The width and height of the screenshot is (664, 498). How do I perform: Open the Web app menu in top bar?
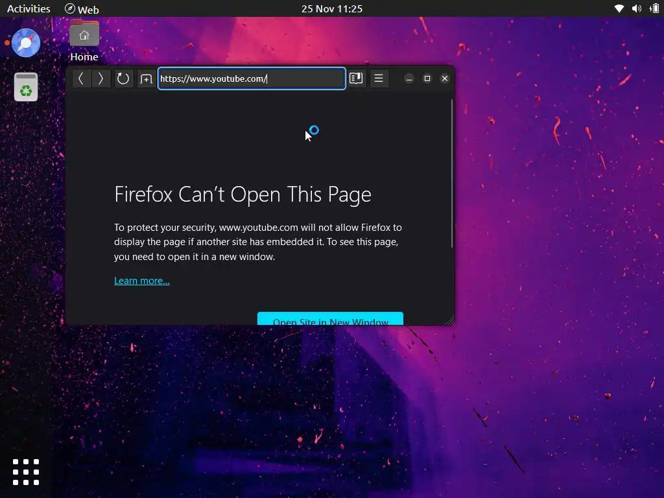[82, 9]
